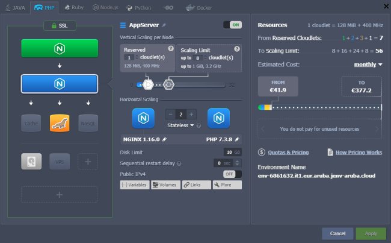Open the Ruby tab
This screenshot has width=391, height=243.
coord(74,7)
